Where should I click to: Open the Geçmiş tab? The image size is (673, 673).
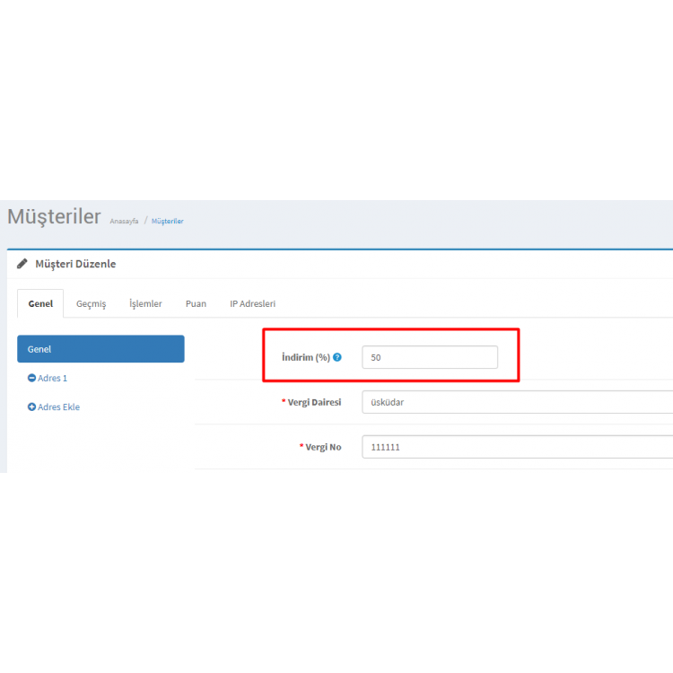91,303
